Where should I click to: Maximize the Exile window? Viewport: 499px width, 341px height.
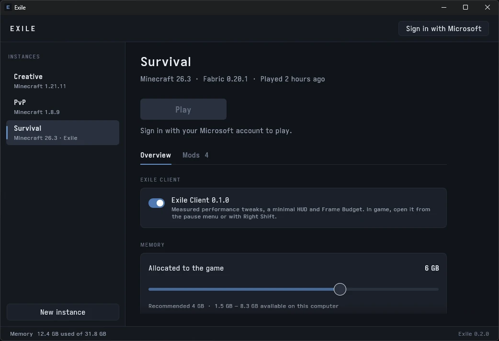[465, 7]
